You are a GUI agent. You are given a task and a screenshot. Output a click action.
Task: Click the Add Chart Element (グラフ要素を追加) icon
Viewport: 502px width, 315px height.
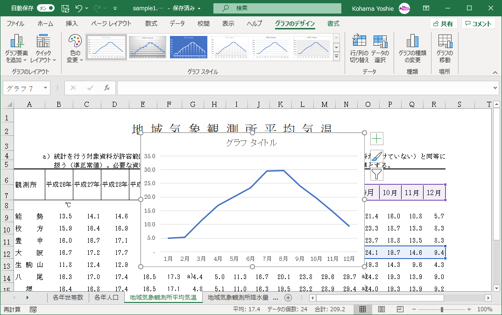tap(17, 42)
